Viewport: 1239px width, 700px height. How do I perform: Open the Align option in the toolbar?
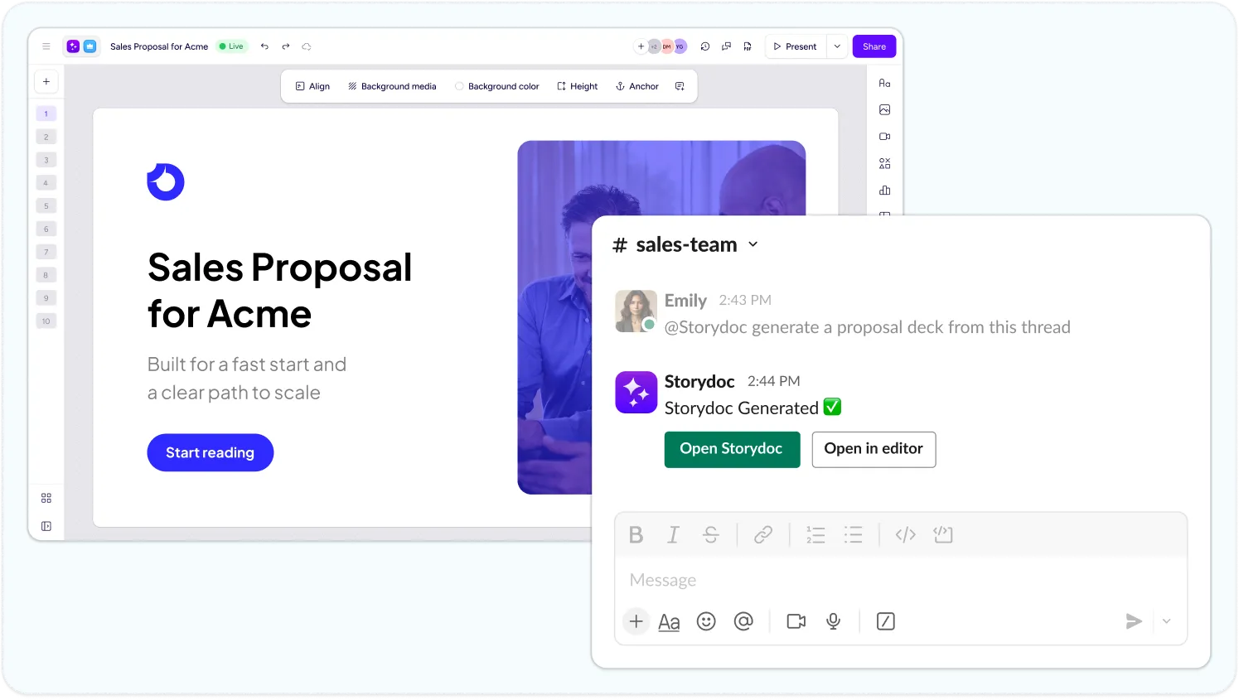[x=312, y=86]
